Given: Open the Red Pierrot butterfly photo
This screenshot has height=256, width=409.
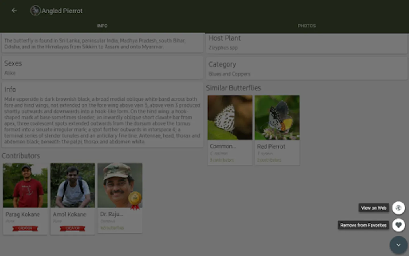Looking at the screenshot, I should [x=277, y=117].
